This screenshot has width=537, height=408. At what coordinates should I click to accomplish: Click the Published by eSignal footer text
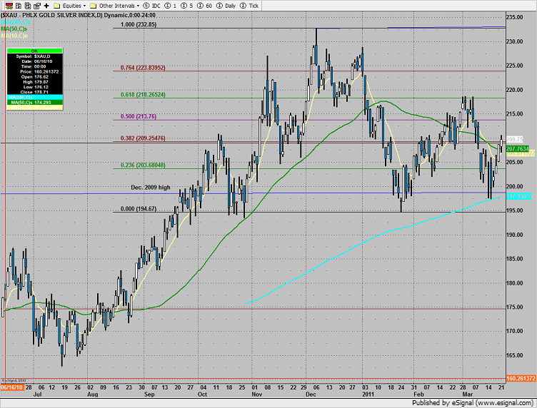(x=472, y=403)
